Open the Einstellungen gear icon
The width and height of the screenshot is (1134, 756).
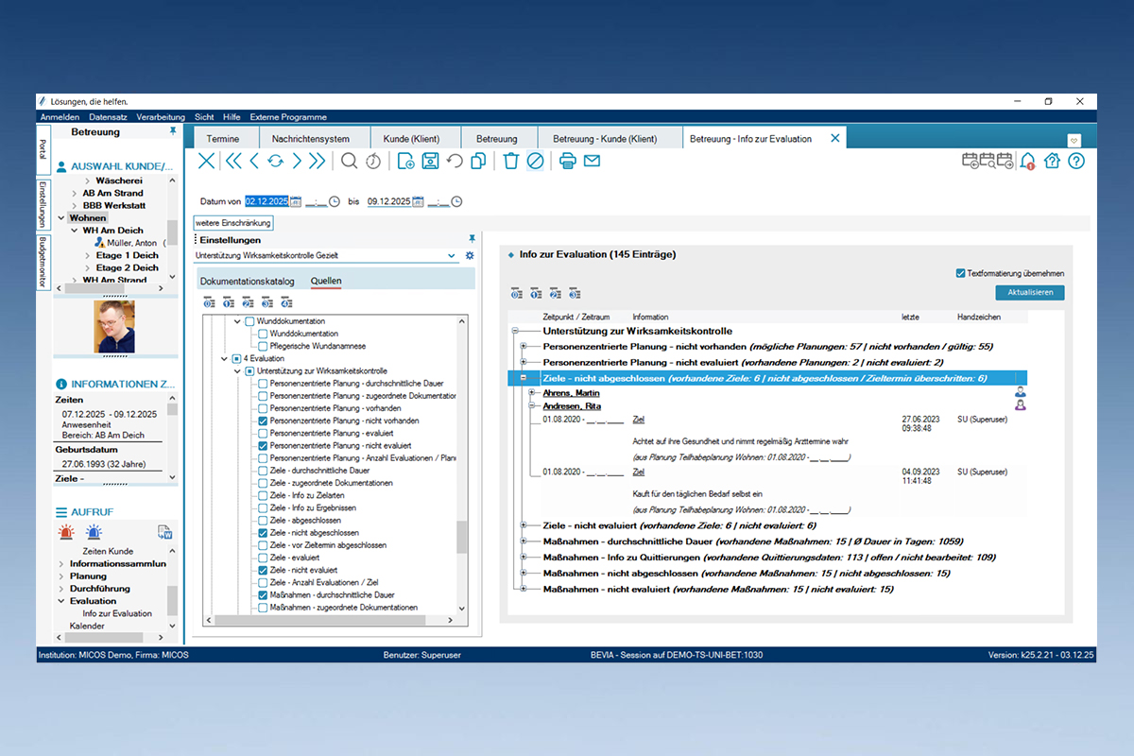tap(470, 255)
